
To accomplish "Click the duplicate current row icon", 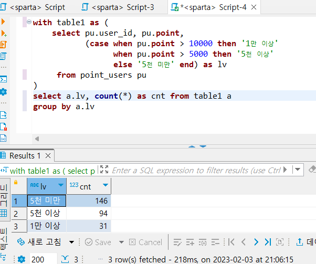I will tap(203, 242).
